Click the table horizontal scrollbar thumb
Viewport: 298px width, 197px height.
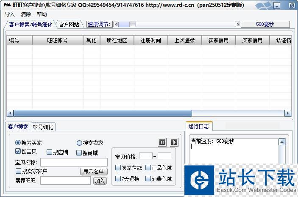[103, 113]
